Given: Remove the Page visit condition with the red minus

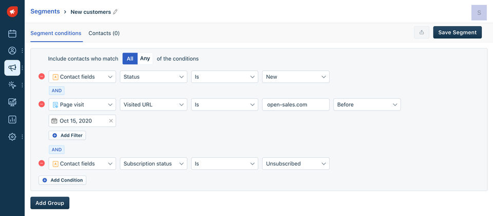Looking at the screenshot, I should point(42,104).
